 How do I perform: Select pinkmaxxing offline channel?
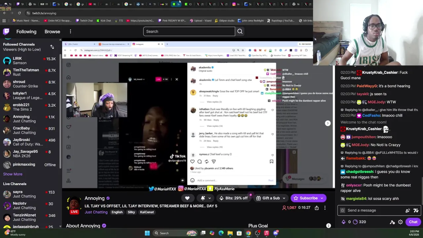[30, 165]
